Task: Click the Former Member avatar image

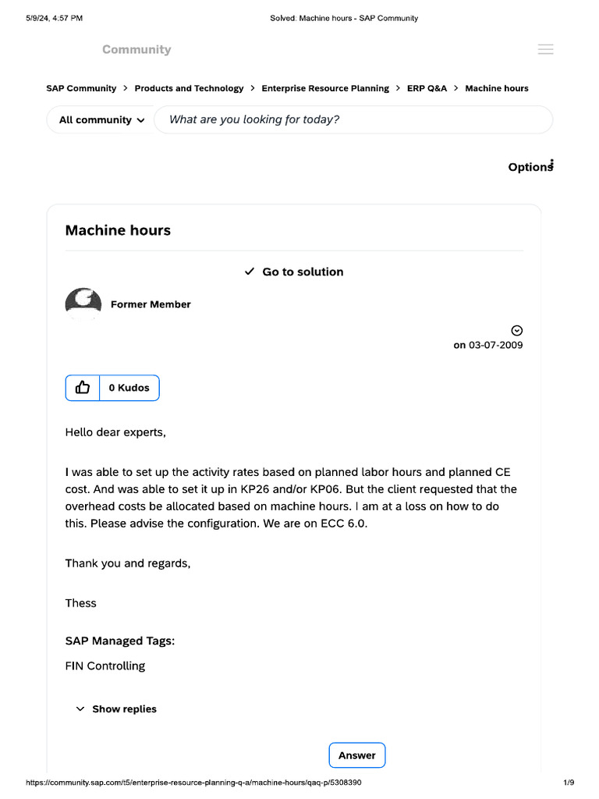Action: [x=83, y=304]
